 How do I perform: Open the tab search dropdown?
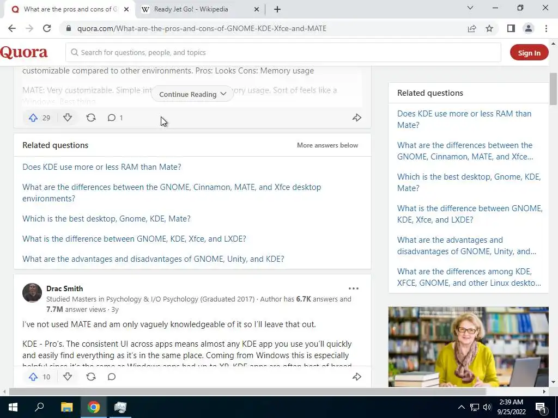coord(470,8)
